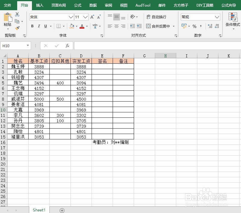The width and height of the screenshot is (241, 213).
Task: Open the number format dropdown showing 常规
Action: tap(217, 17)
